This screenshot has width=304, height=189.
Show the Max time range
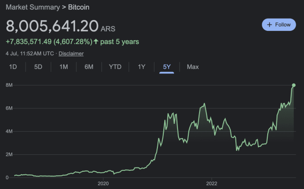[x=193, y=67]
